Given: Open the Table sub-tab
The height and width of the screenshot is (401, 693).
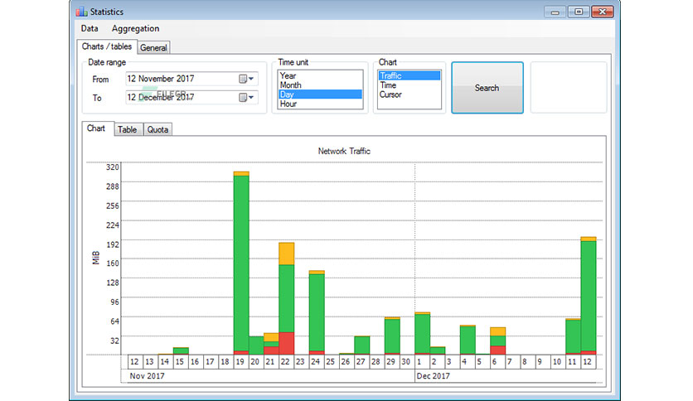Looking at the screenshot, I should (128, 129).
